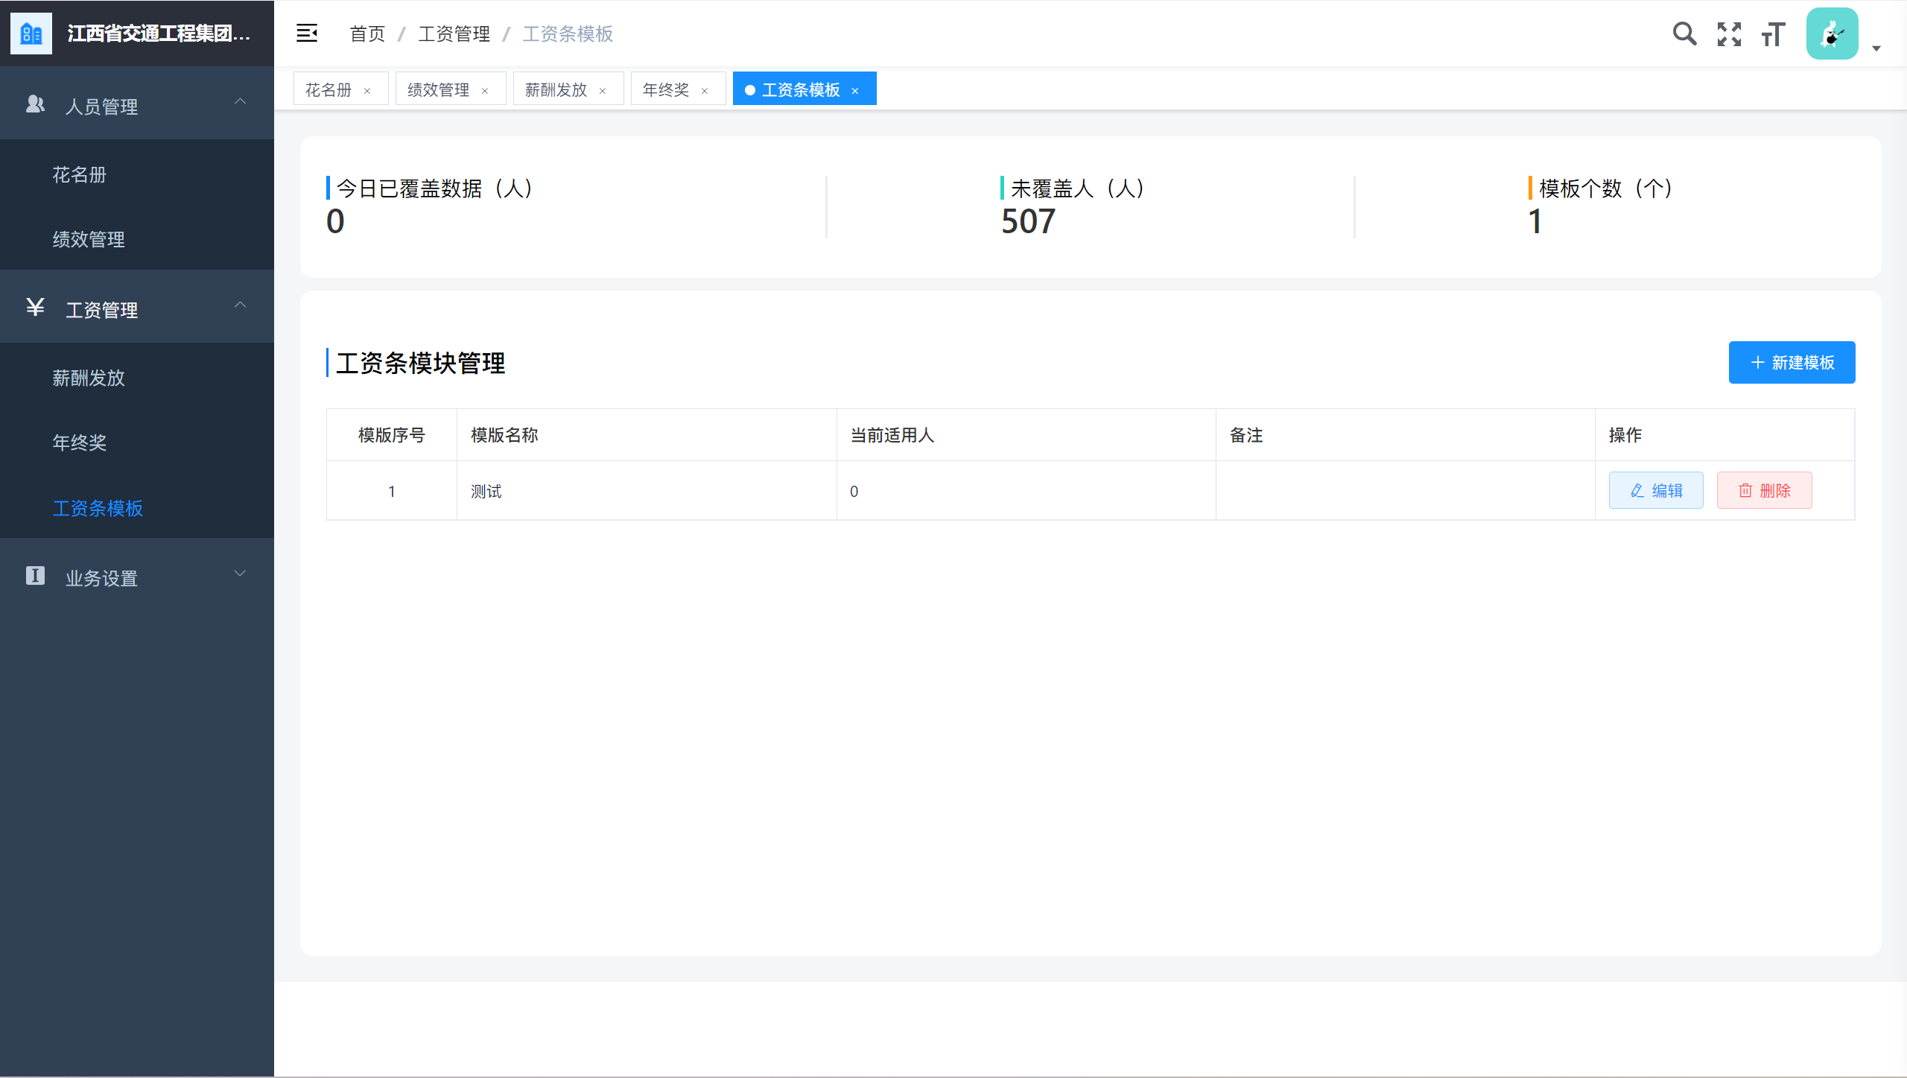Toggle fullscreen mode icon
Screen dimensions: 1907x1078
(x=1729, y=34)
